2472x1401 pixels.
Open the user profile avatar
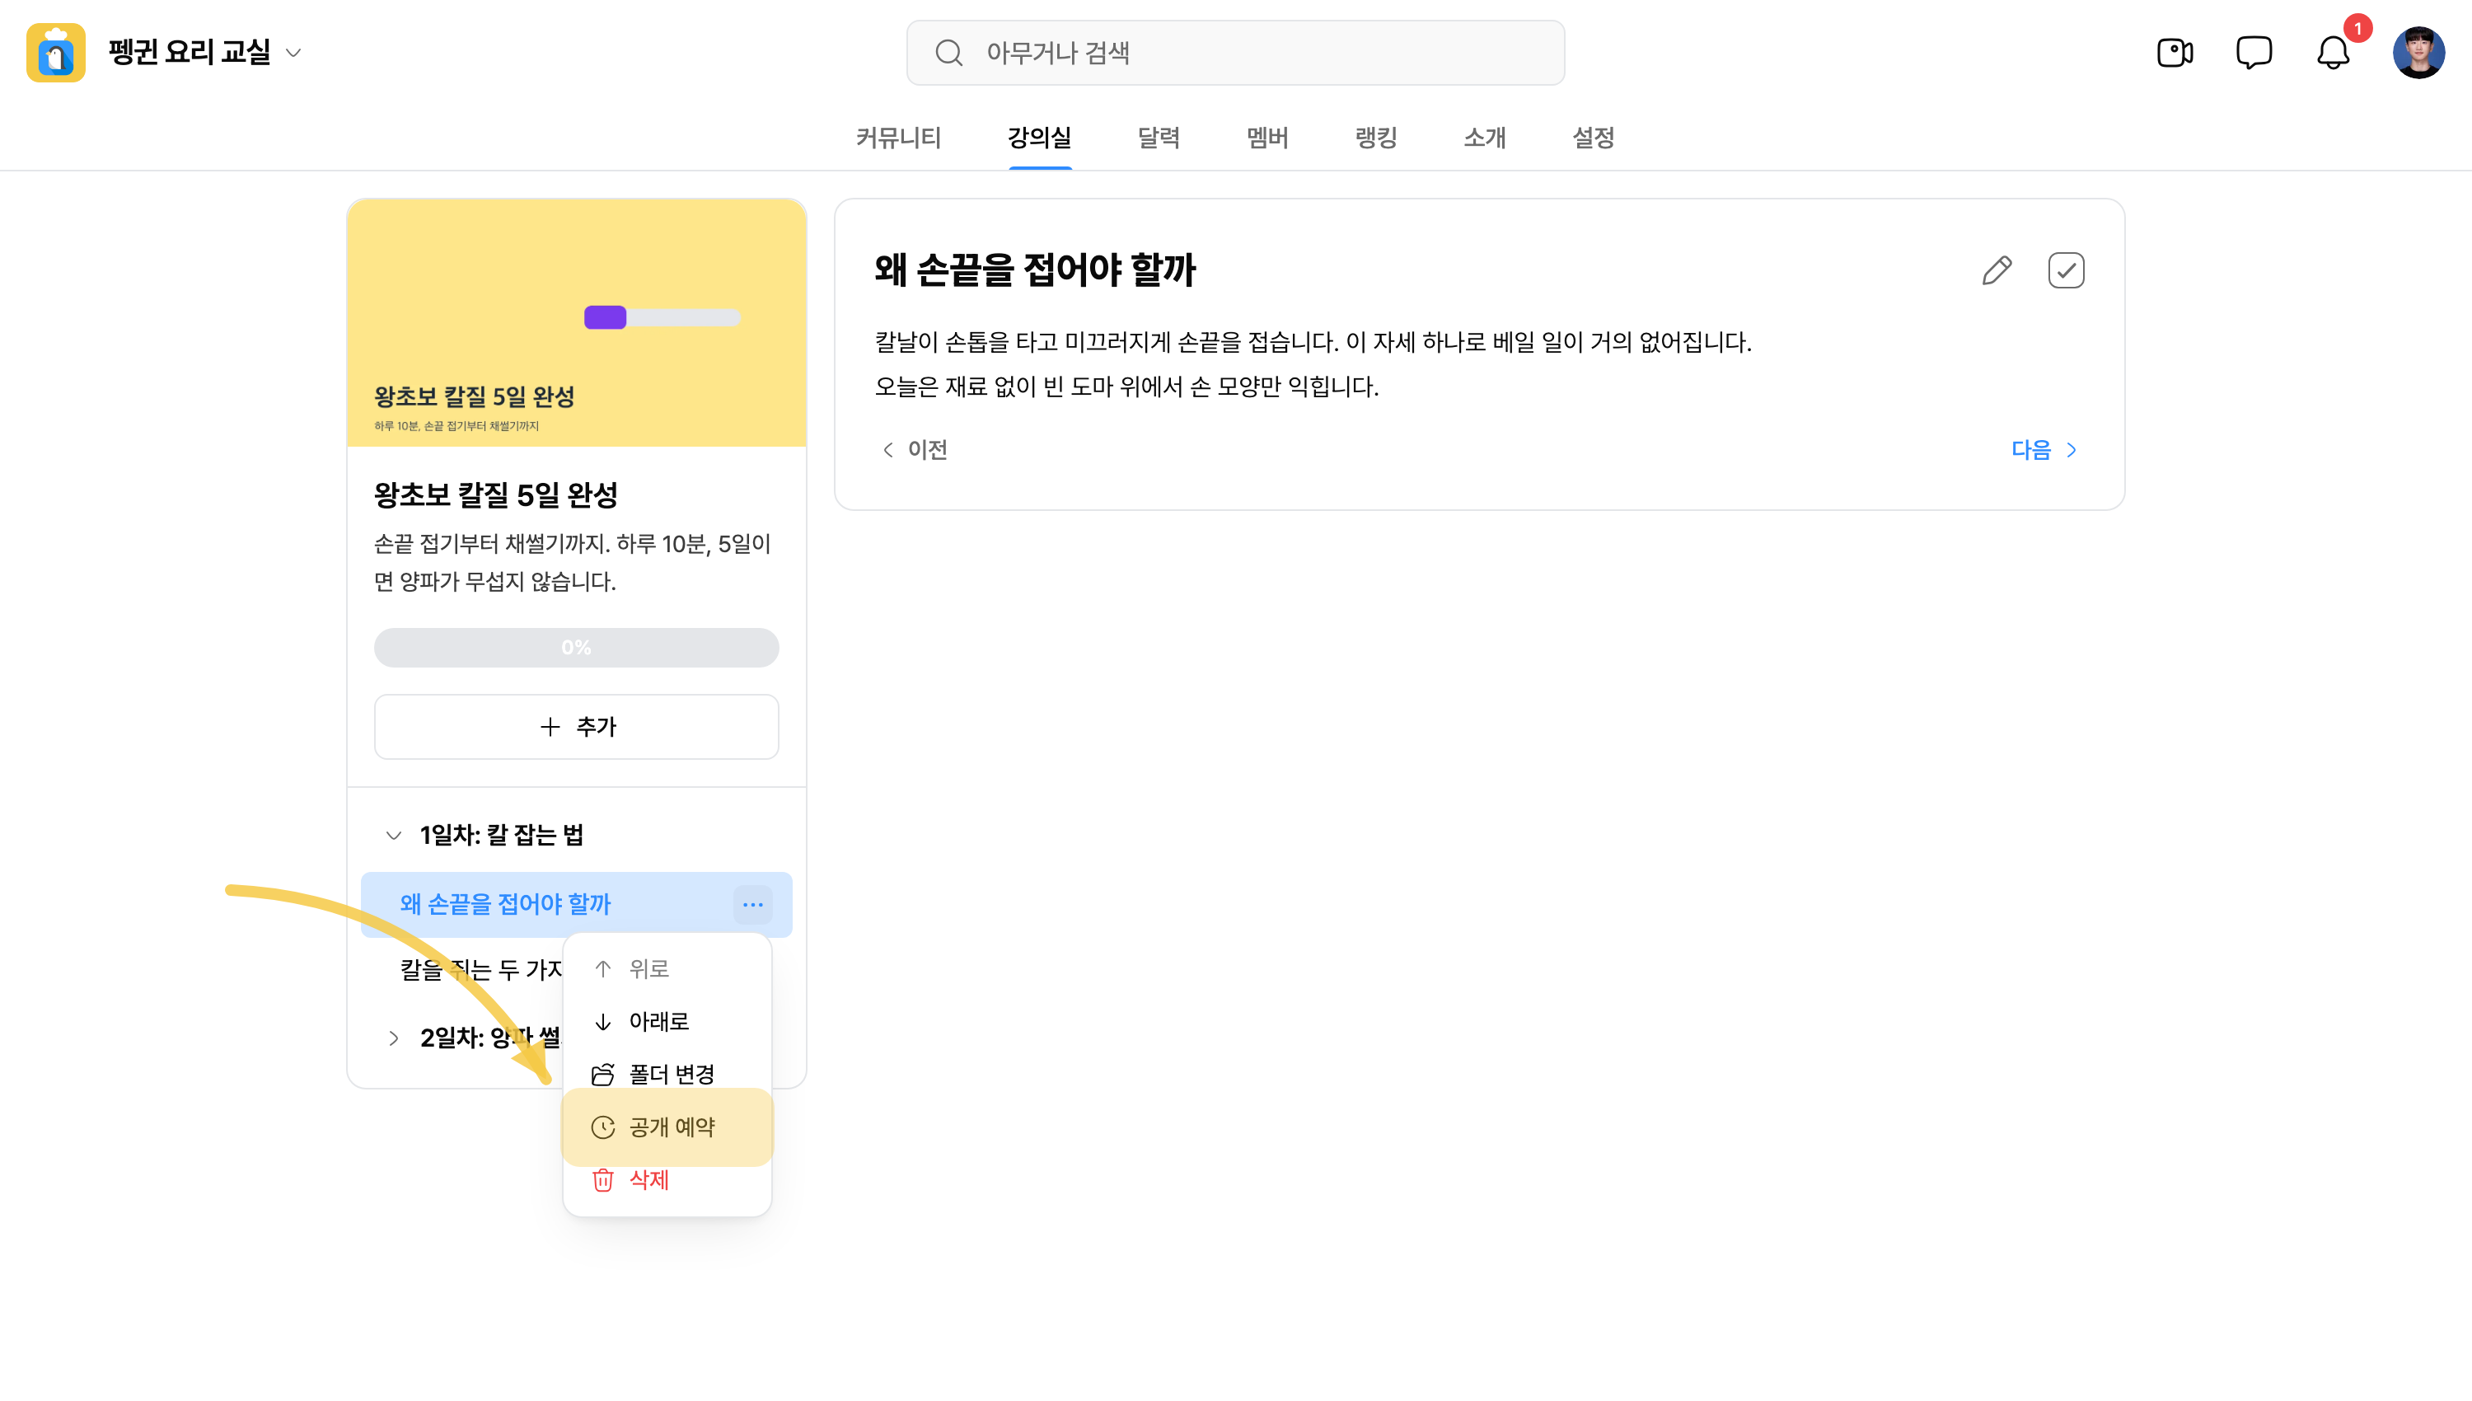(x=2418, y=53)
